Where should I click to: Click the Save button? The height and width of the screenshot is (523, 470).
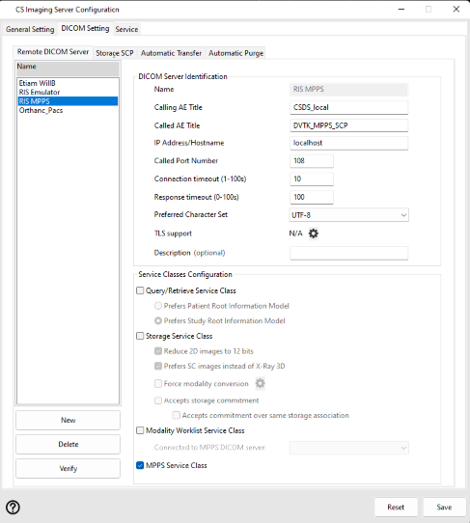pyautogui.click(x=444, y=507)
